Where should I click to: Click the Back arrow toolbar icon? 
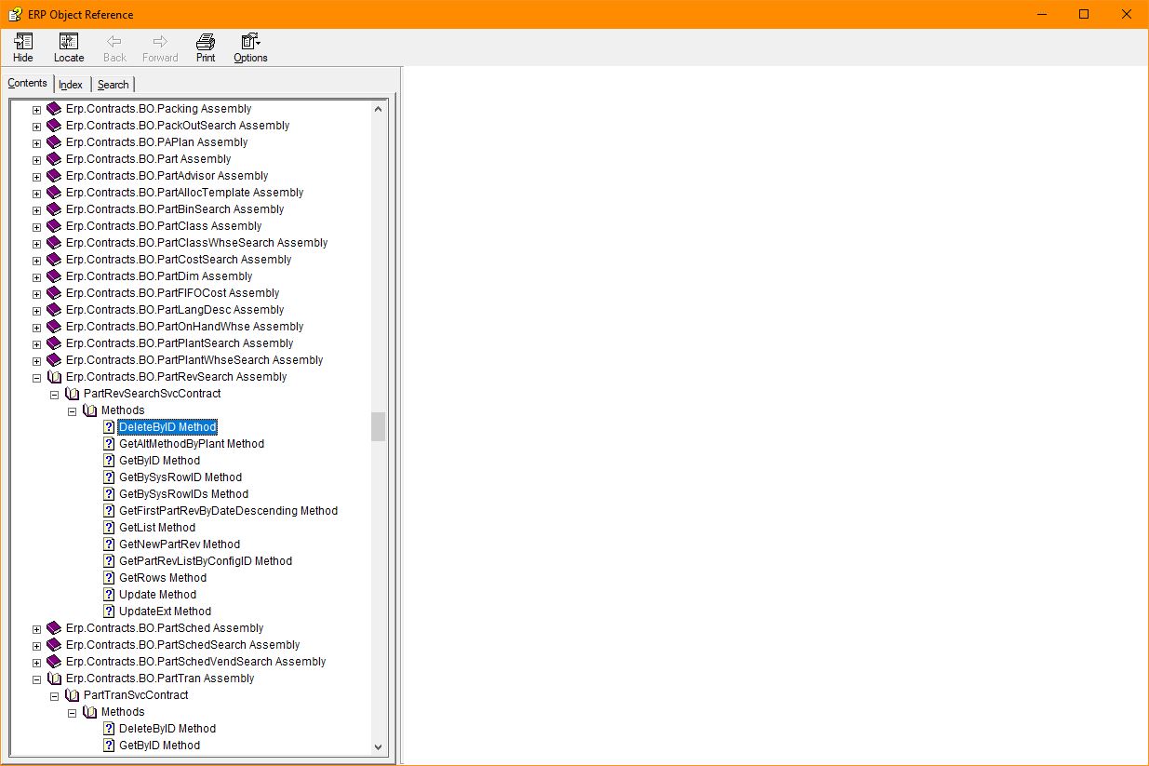pos(114,42)
